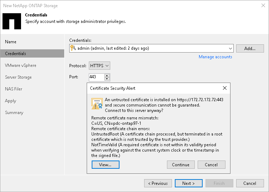The width and height of the screenshot is (269, 192).
Task: Click the 'Remote certificate name mismatch:' text
Action: 125,118
